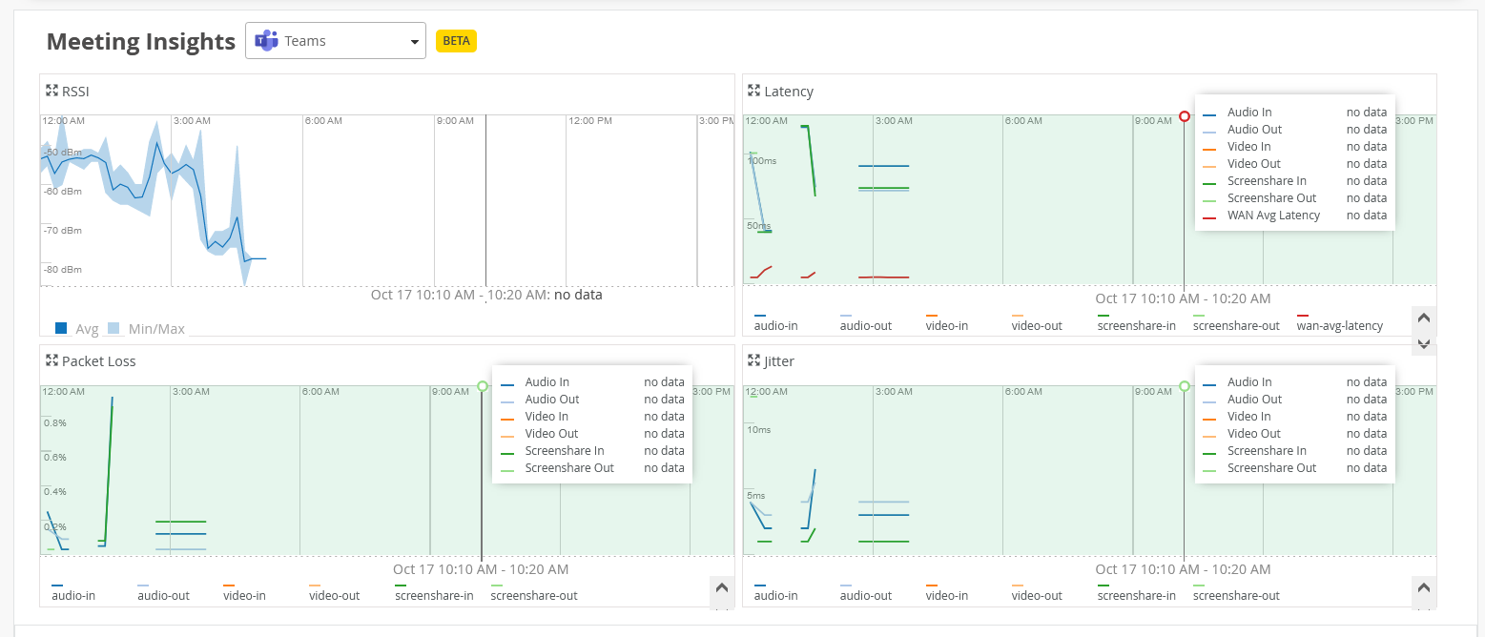
Task: Click the Teams logo icon in dropdown
Action: point(266,41)
